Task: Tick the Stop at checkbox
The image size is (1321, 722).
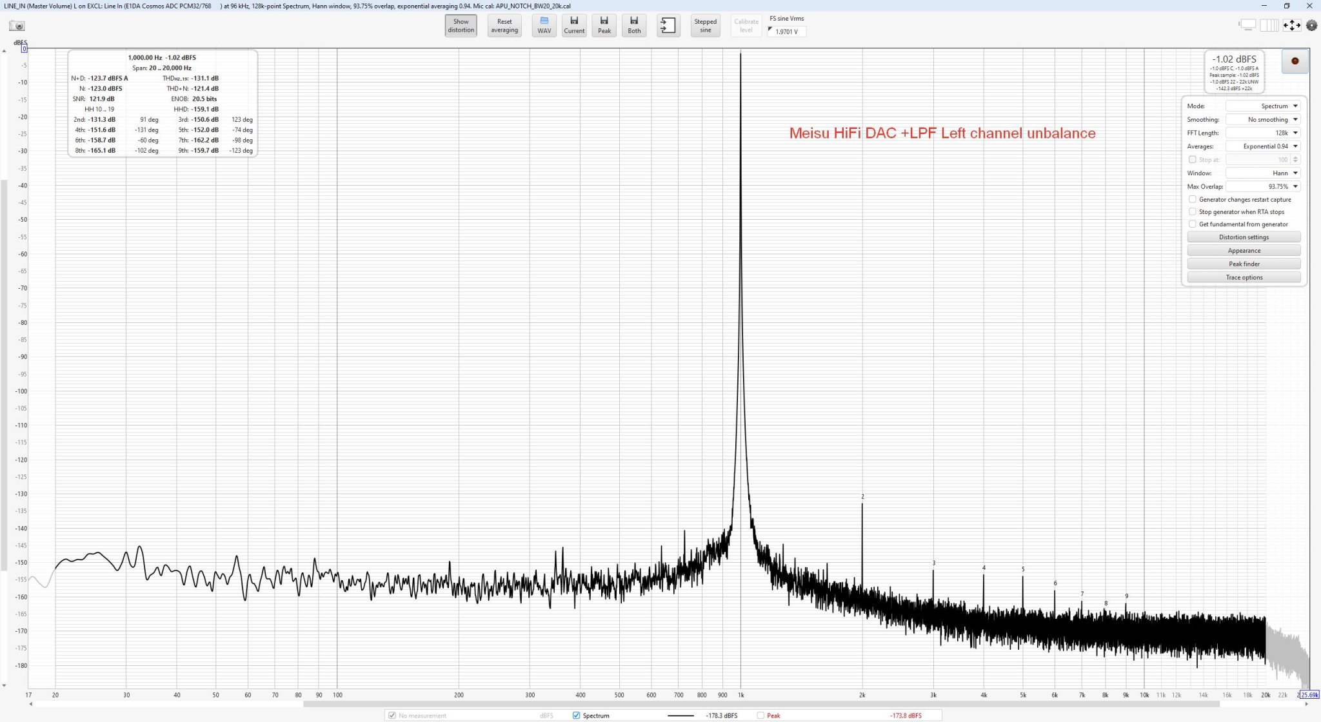Action: (1192, 159)
